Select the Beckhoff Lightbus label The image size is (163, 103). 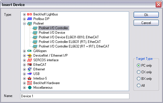coord(46,14)
